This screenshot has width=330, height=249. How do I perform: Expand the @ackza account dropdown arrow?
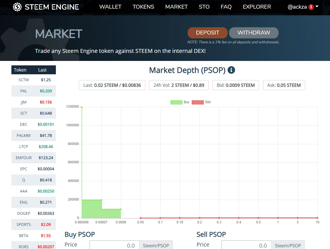tap(317, 6)
